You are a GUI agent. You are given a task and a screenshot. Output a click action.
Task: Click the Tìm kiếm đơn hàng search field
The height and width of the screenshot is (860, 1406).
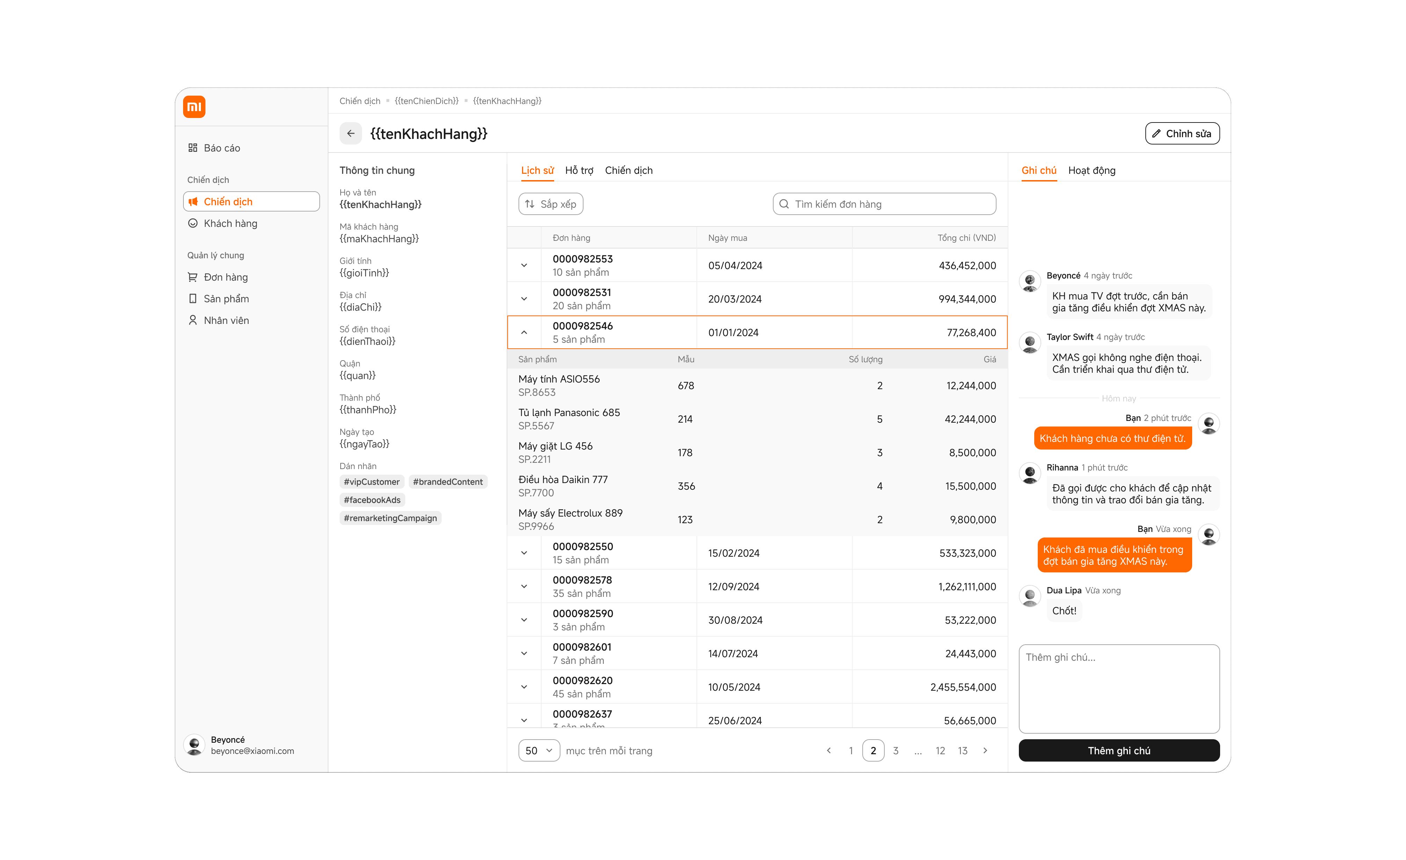click(884, 204)
